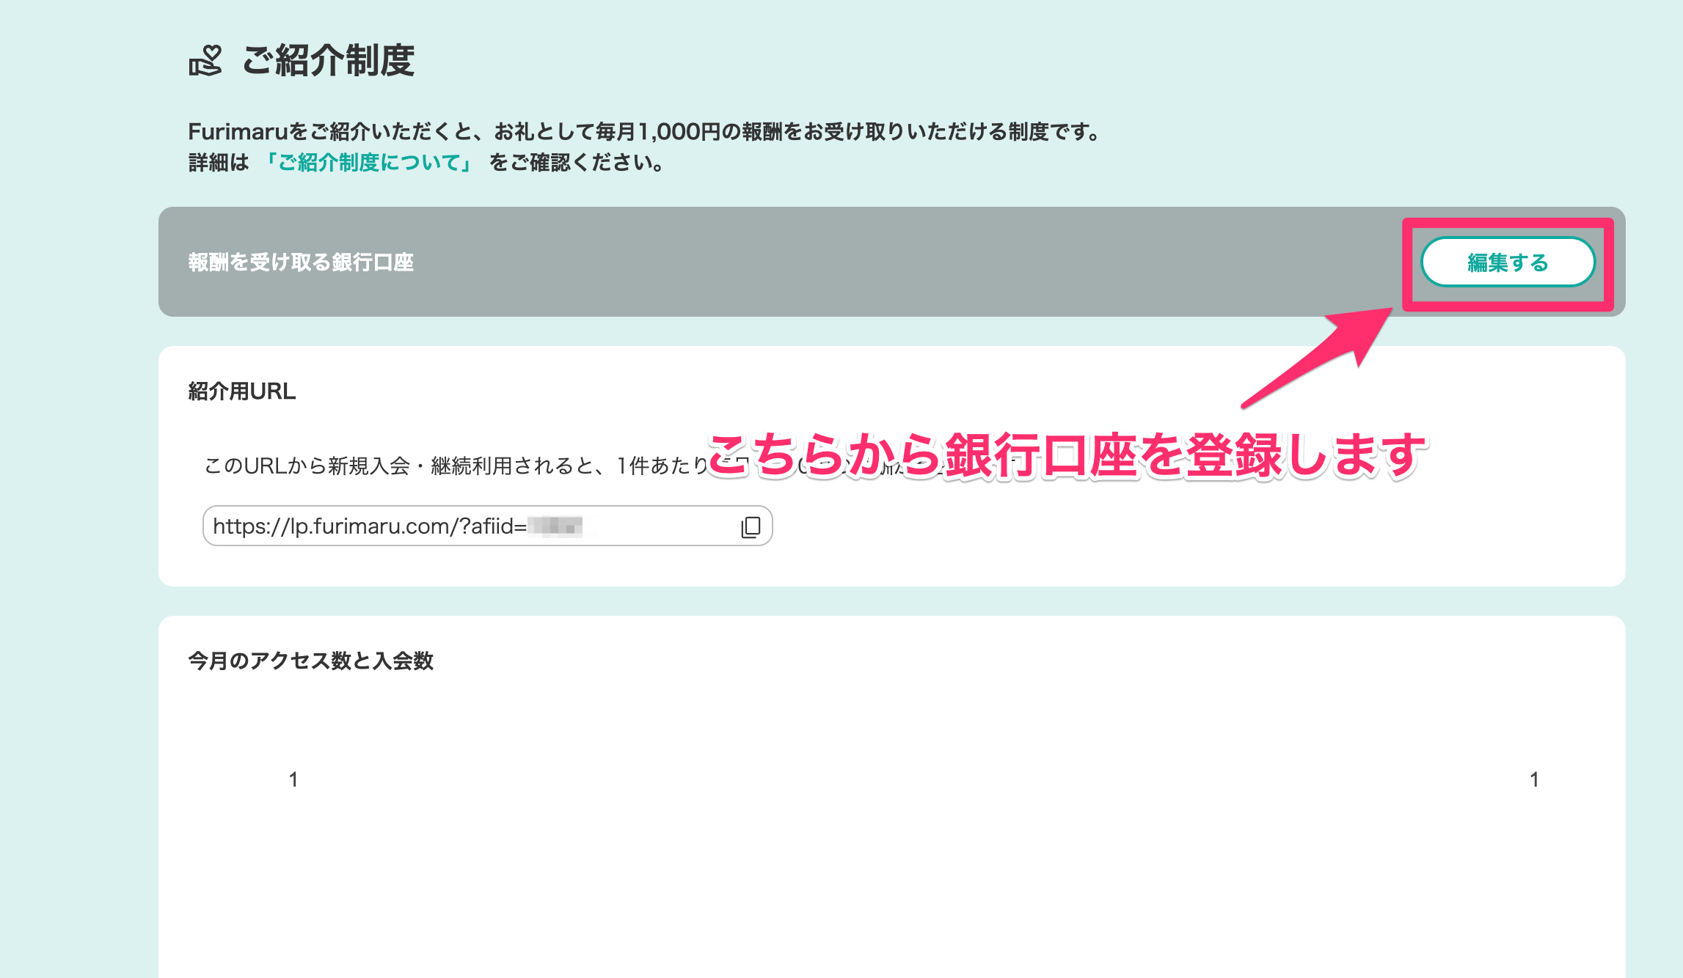Open the 「ご紹介制度について」 link

(368, 162)
